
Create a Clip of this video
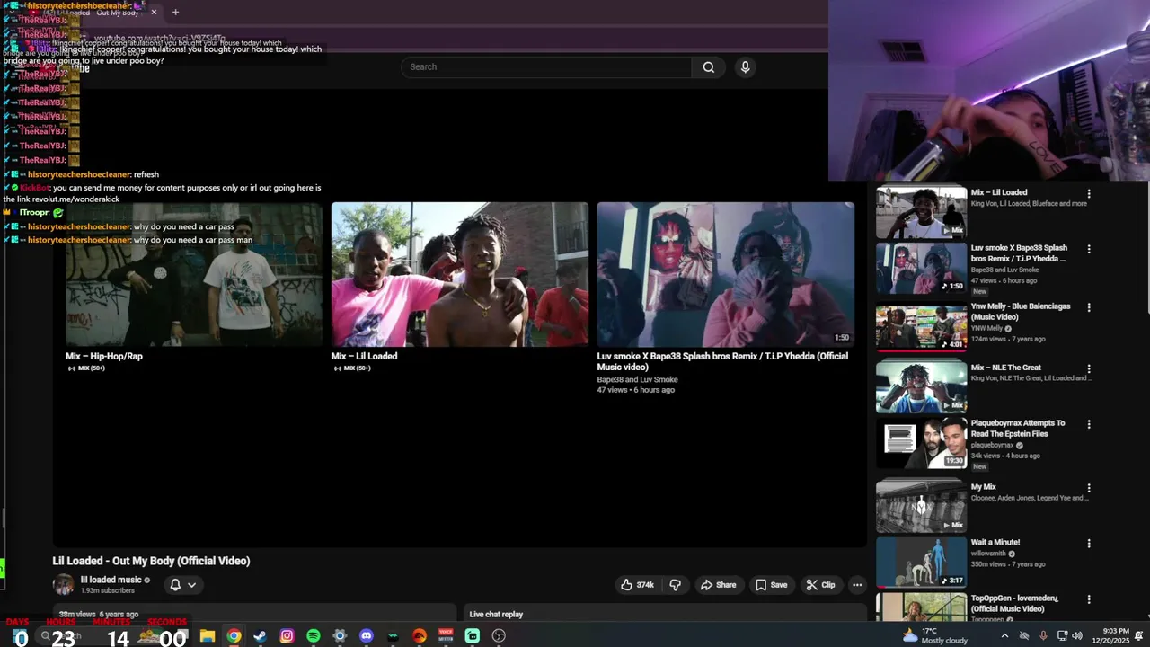click(x=820, y=585)
